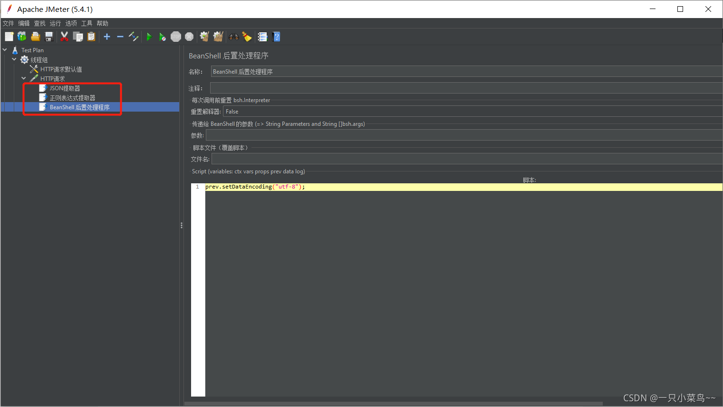Click the 文件名 script file field
The image size is (723, 407).
pyautogui.click(x=467, y=159)
